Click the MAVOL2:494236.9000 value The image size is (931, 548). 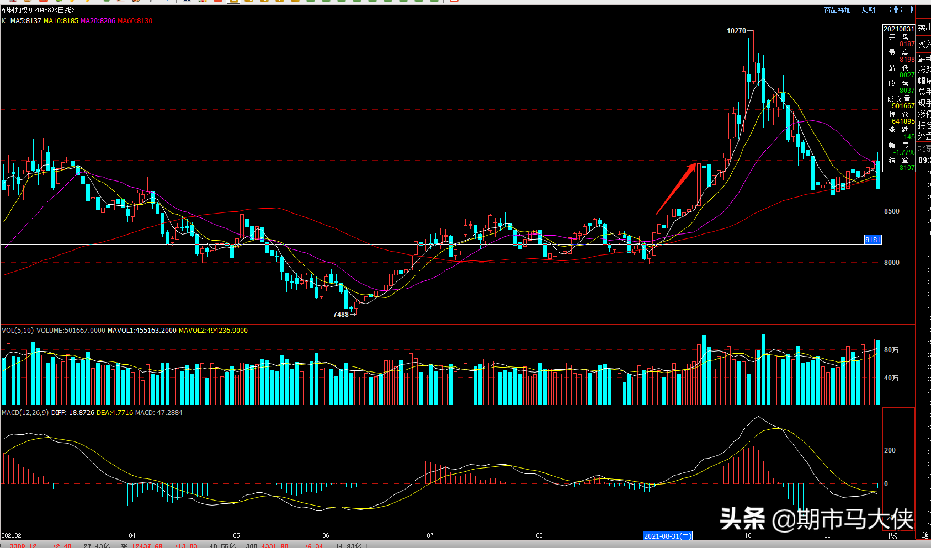click(x=213, y=331)
